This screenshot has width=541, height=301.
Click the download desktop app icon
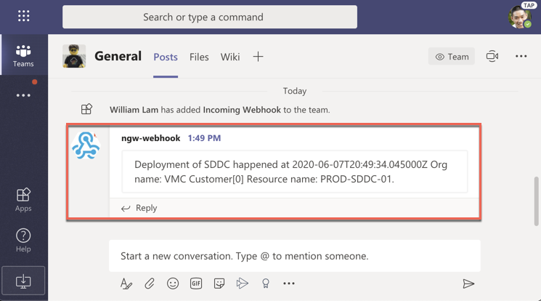pyautogui.click(x=23, y=281)
